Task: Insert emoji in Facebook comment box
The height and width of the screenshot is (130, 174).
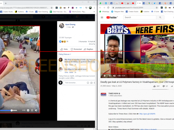Action: (x=88, y=83)
